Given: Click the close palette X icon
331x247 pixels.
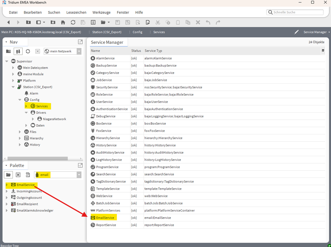Looking at the screenshot, I should (x=18, y=175).
